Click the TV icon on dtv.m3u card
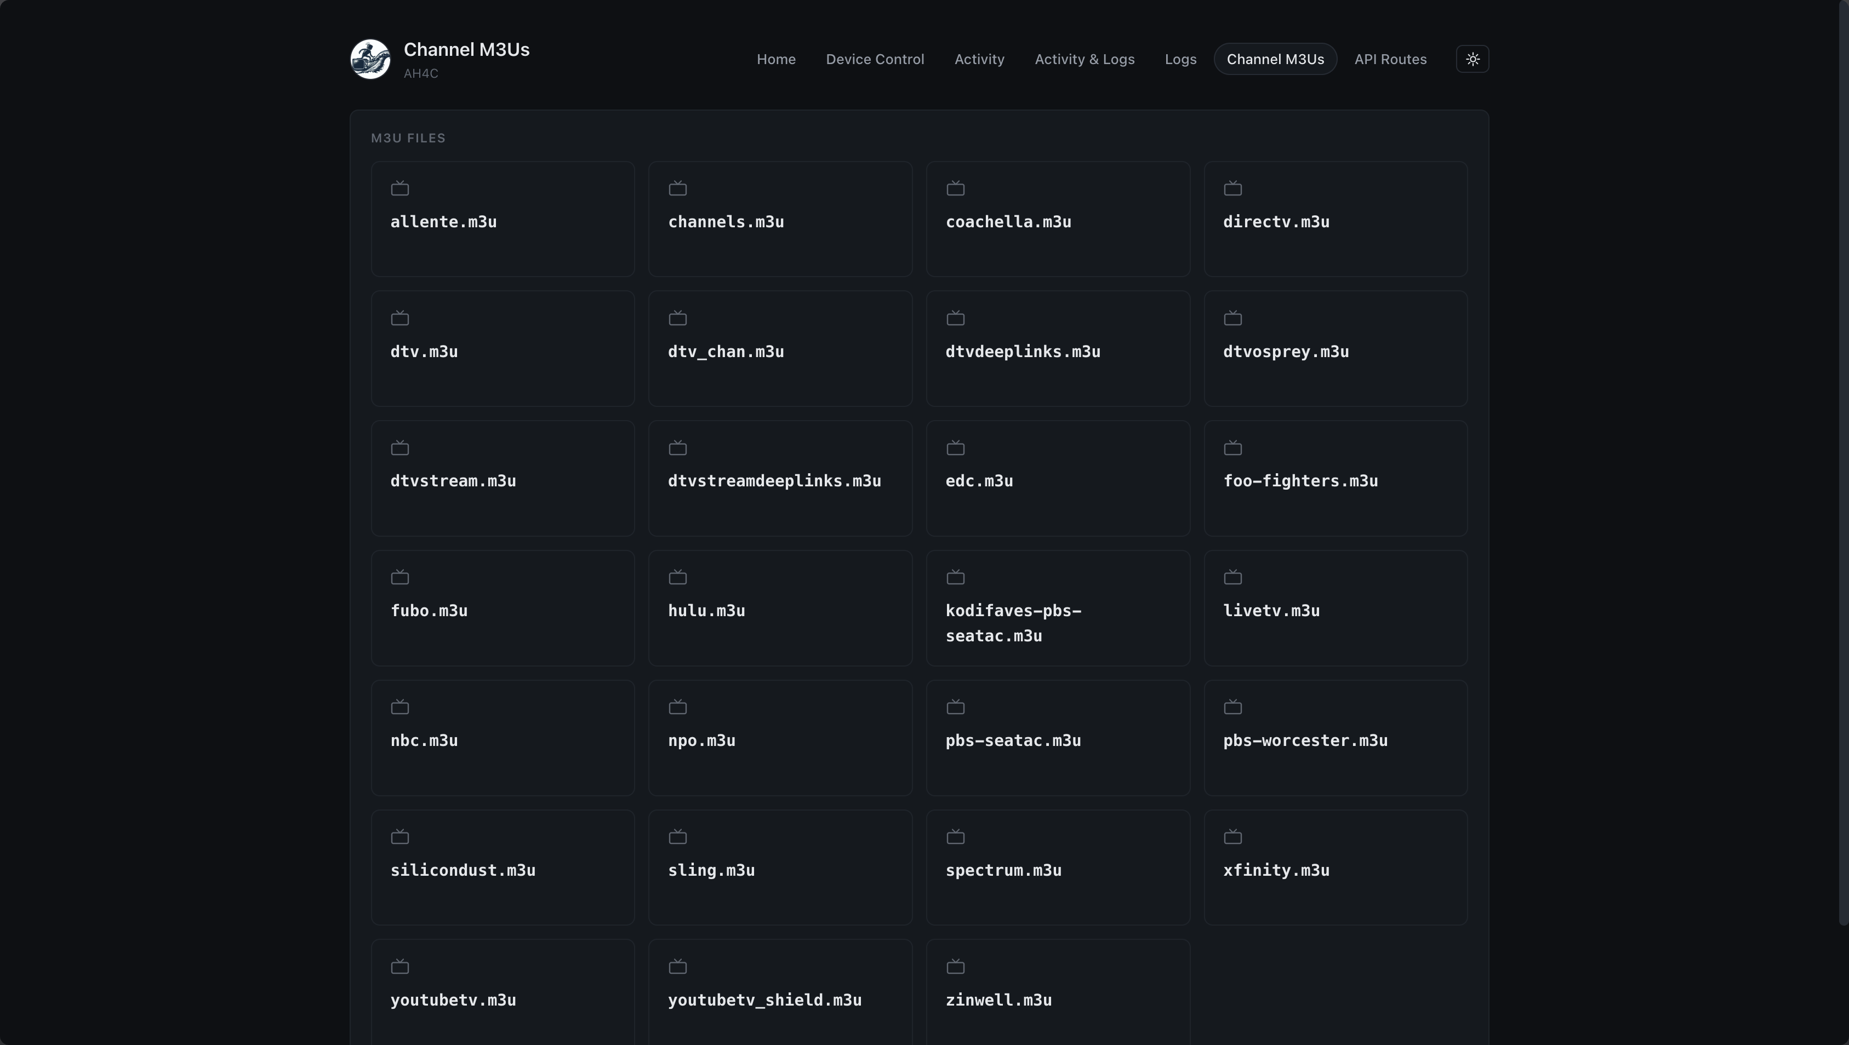 tap(400, 318)
